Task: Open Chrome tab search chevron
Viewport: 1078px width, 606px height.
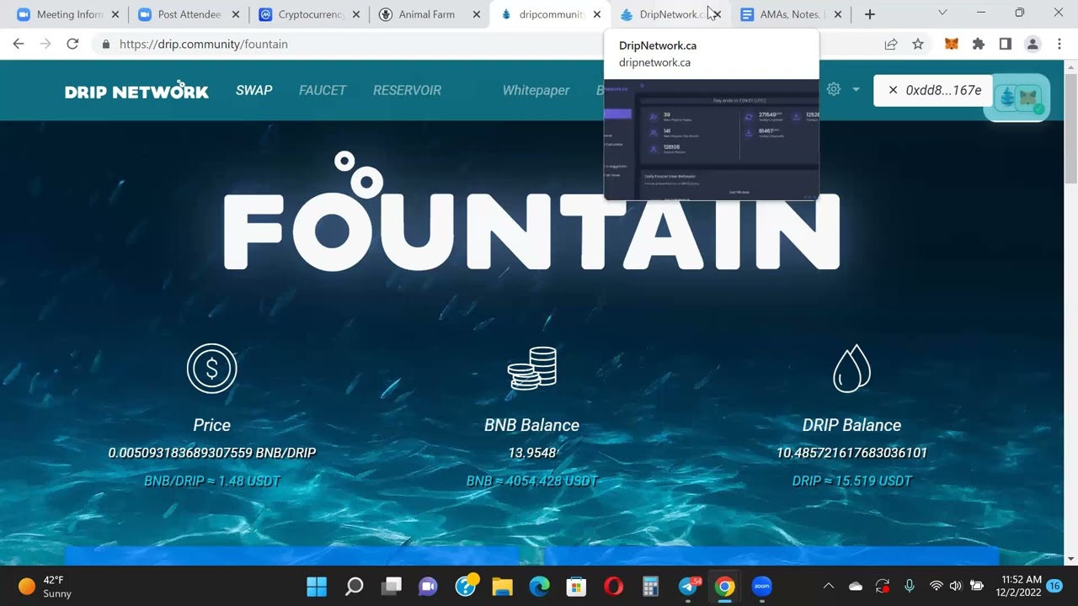Action: pos(942,13)
